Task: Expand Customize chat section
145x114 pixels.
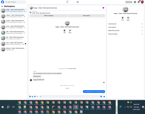Action: pyautogui.click(x=125, y=24)
